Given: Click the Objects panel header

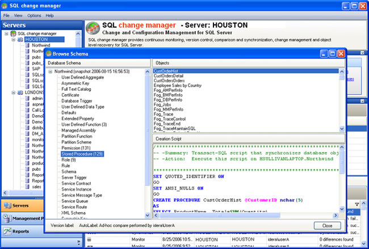Looking at the screenshot, I should (249, 63).
